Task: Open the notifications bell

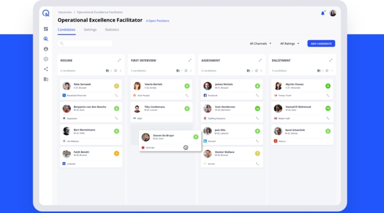Action: pos(323,13)
